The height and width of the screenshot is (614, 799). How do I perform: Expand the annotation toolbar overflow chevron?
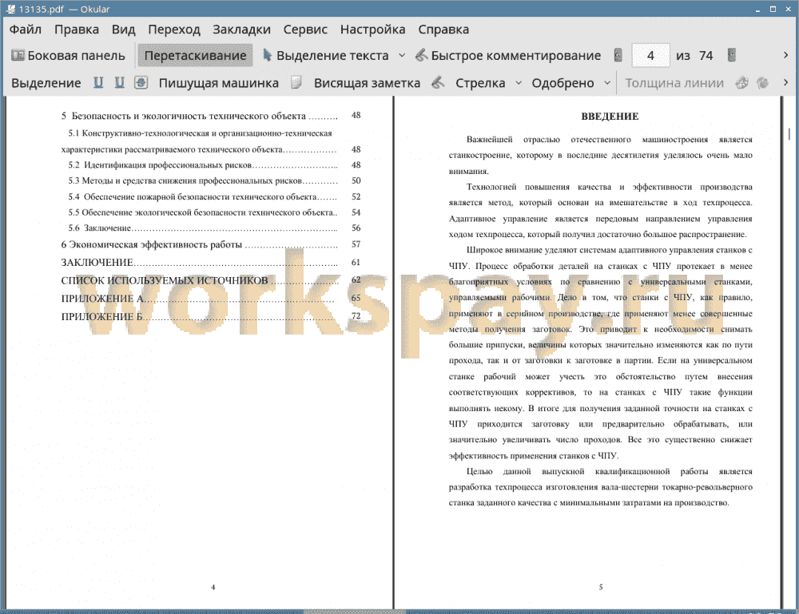click(x=785, y=82)
